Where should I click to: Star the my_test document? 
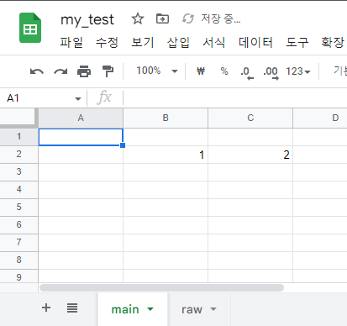point(138,19)
